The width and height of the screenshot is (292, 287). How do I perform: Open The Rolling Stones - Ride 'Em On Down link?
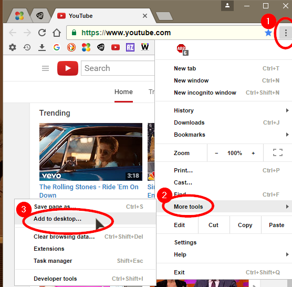point(89,191)
